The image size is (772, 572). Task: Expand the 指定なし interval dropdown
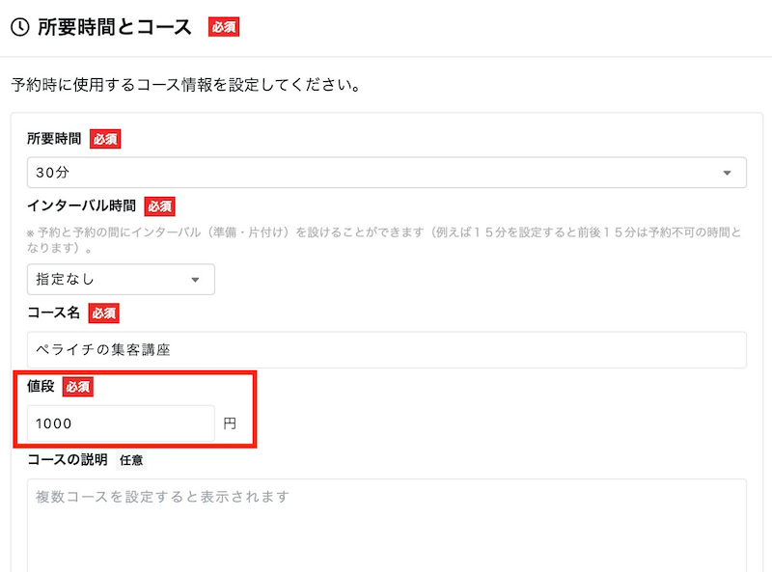[x=121, y=279]
